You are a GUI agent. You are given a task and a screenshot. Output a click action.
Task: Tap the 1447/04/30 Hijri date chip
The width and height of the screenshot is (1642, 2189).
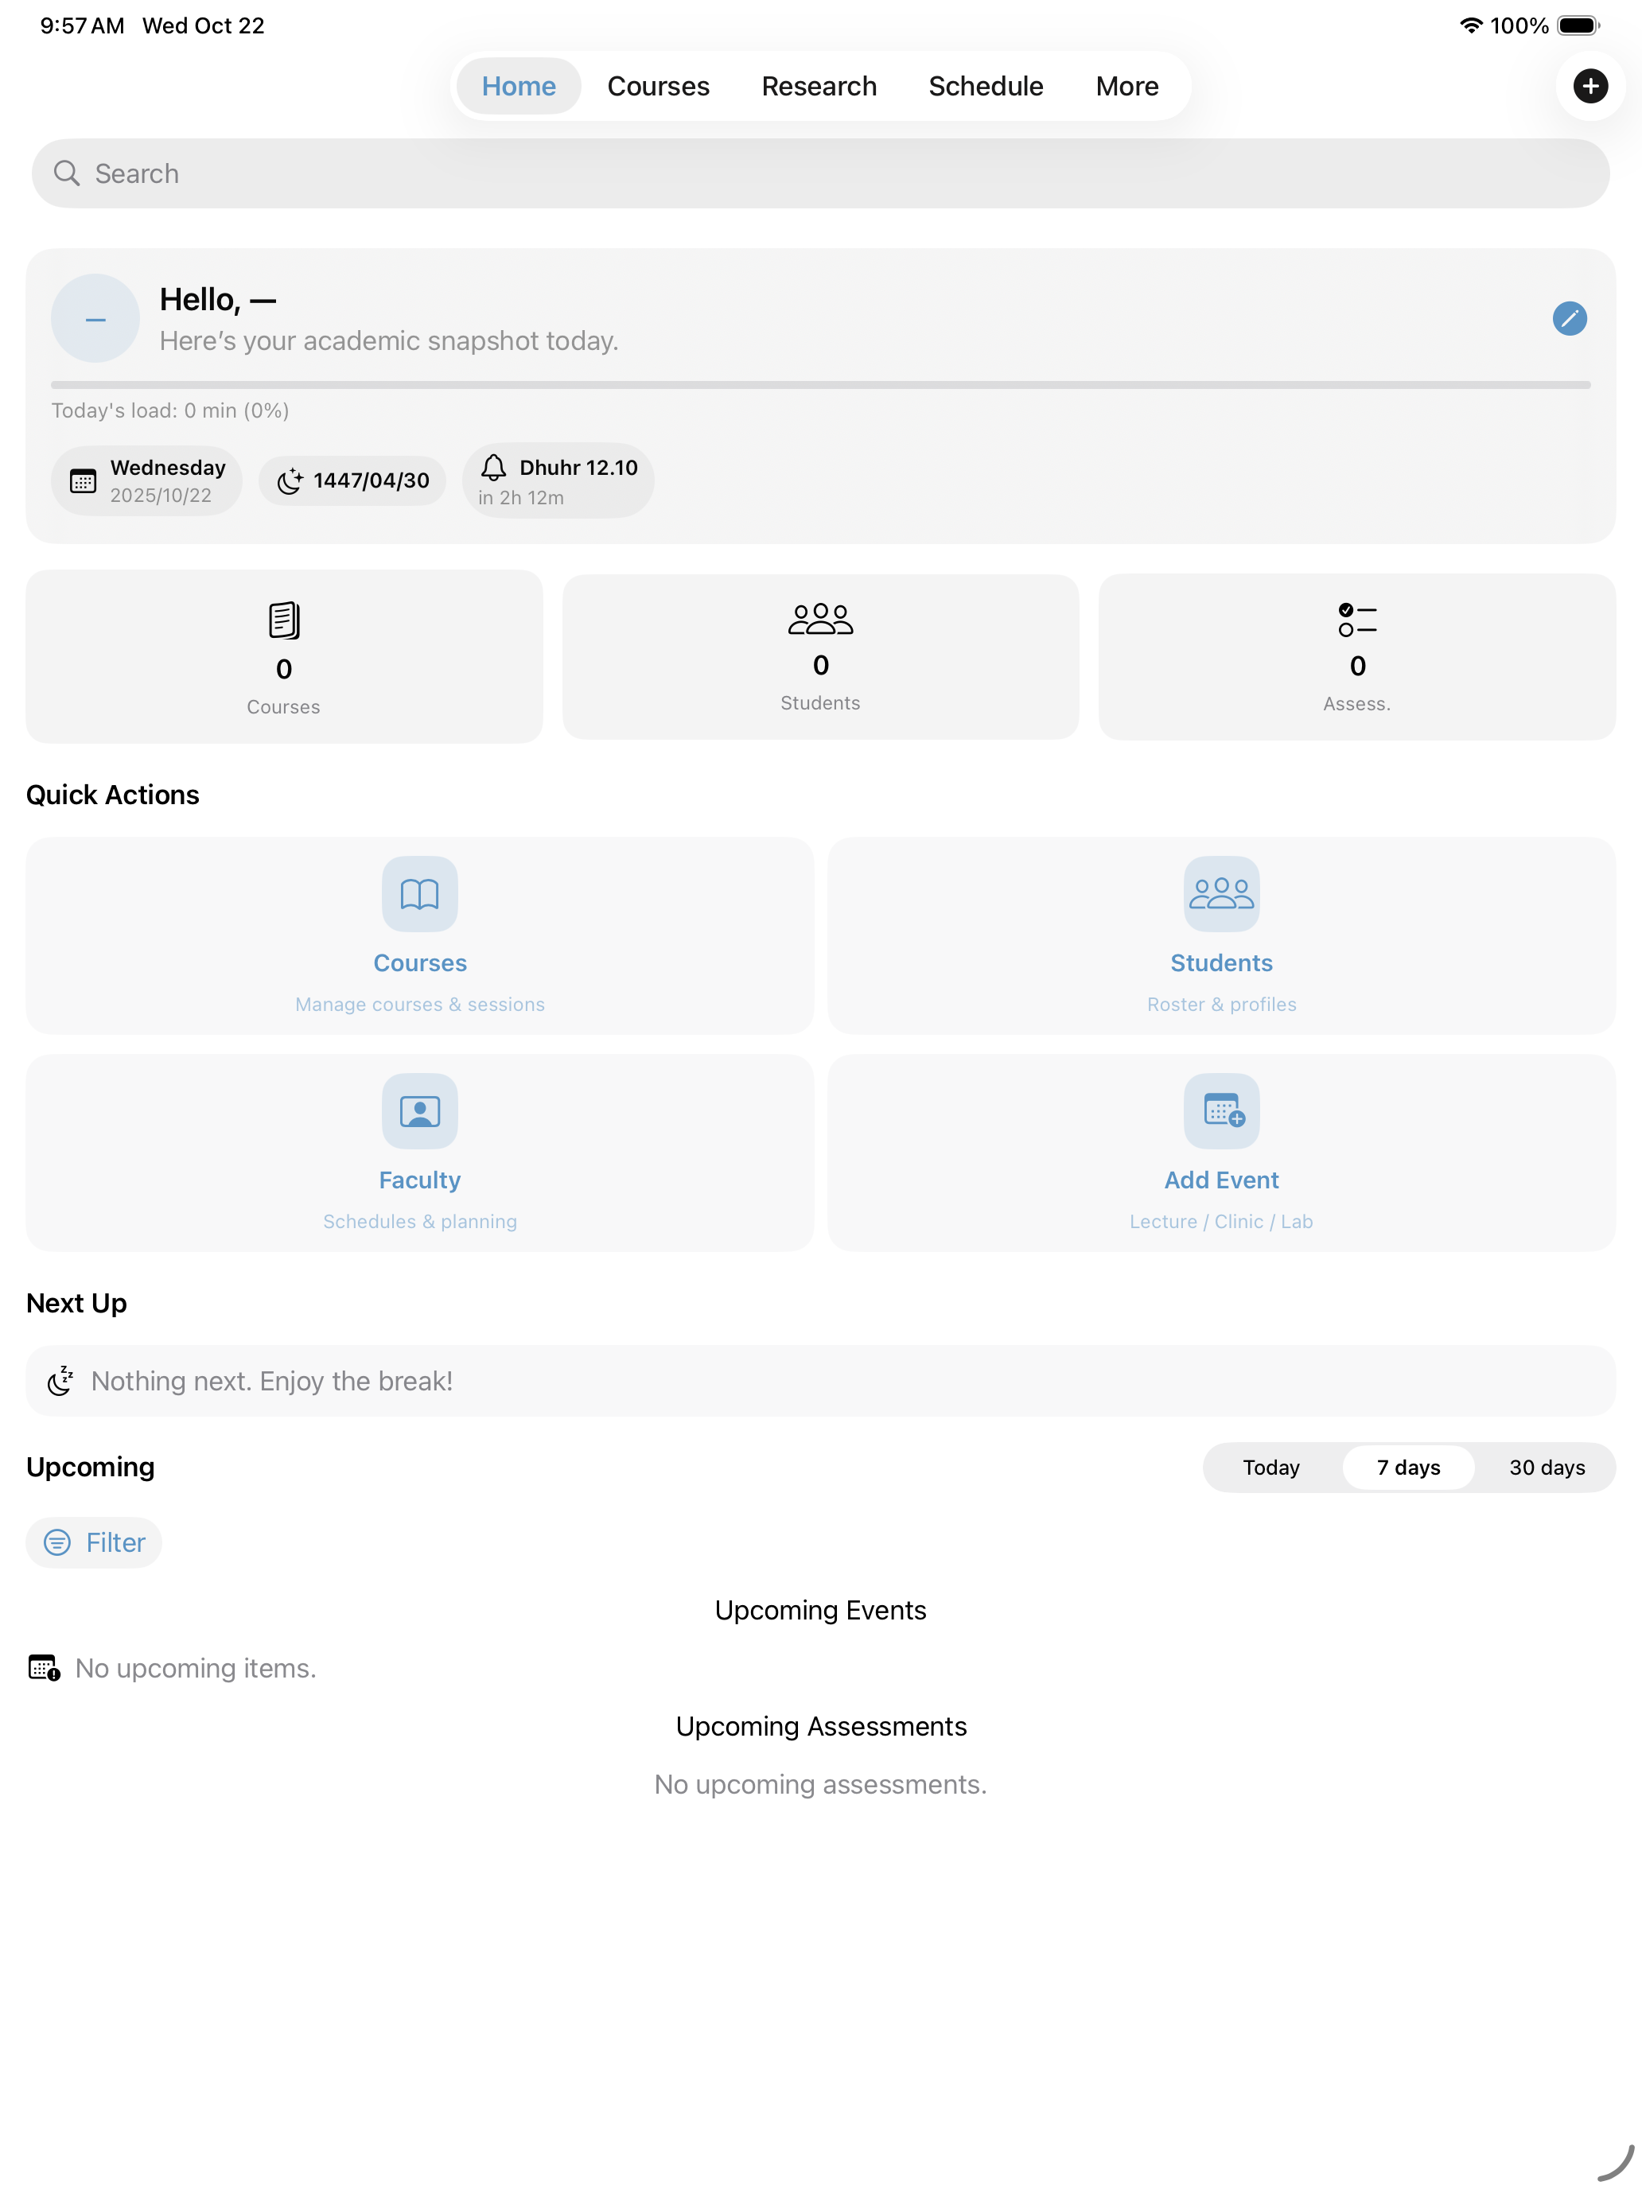[x=352, y=481]
